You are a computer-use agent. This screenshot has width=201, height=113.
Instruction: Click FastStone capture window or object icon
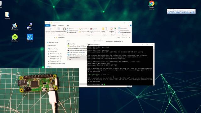click(x=173, y=12)
